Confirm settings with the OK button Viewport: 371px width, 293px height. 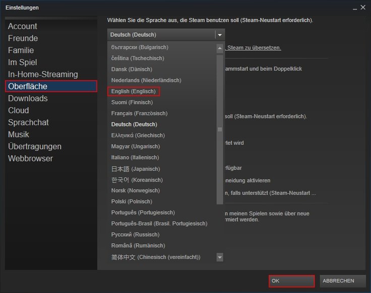click(292, 281)
